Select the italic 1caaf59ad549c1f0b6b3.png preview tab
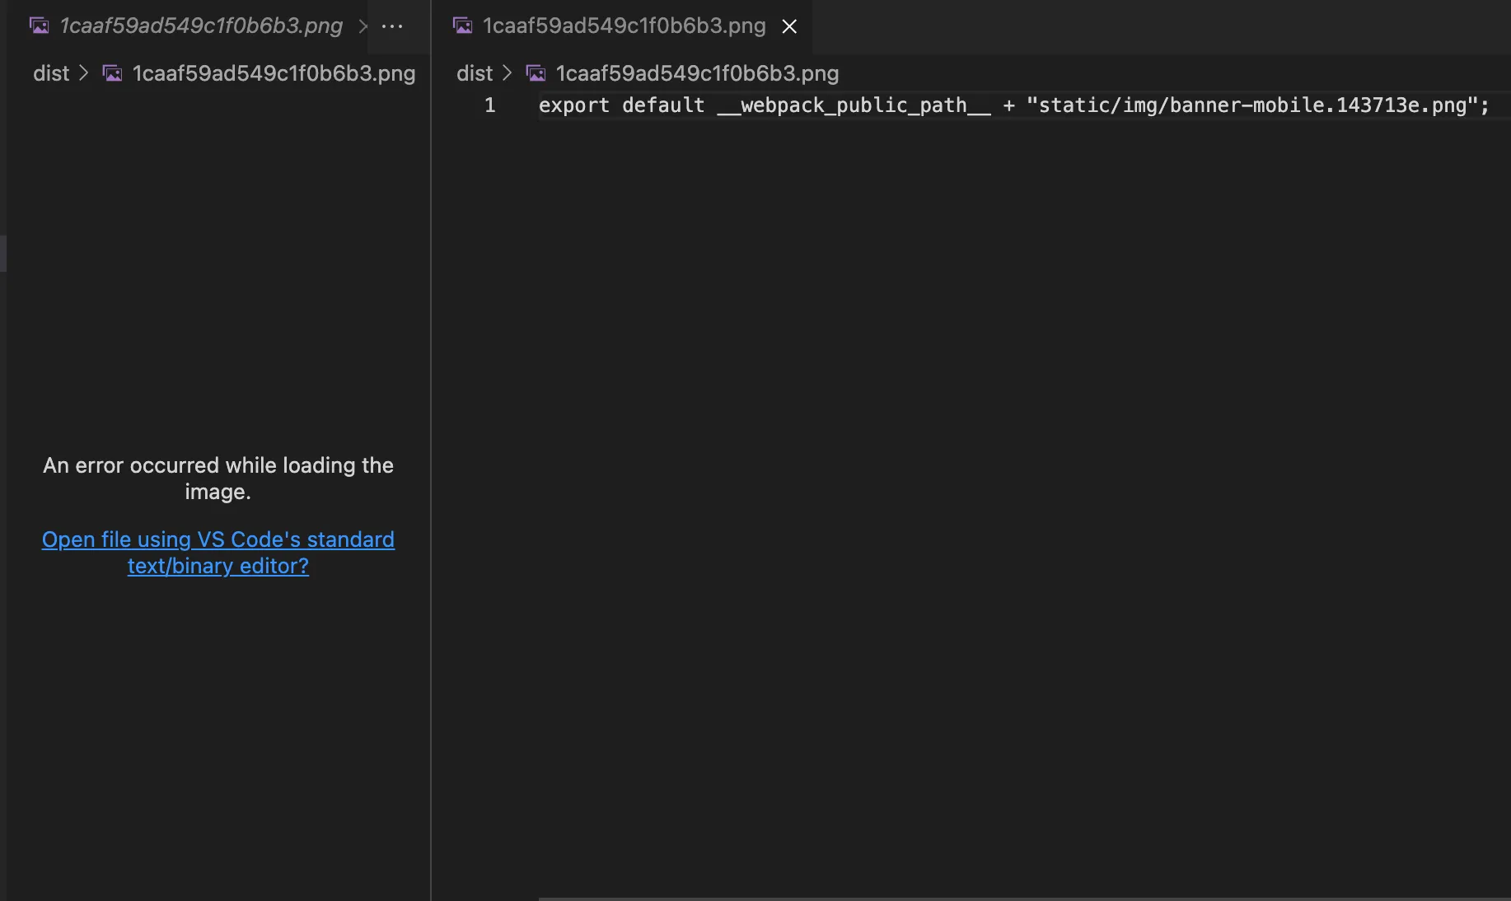The image size is (1511, 901). tap(201, 26)
